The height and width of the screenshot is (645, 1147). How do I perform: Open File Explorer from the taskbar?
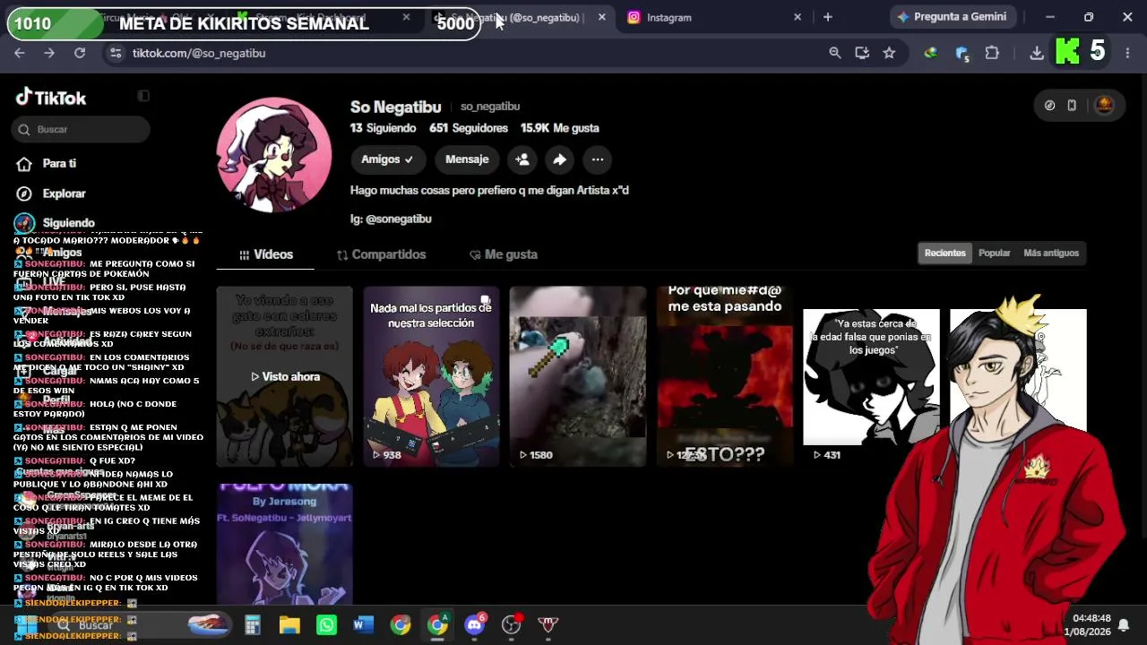click(289, 624)
